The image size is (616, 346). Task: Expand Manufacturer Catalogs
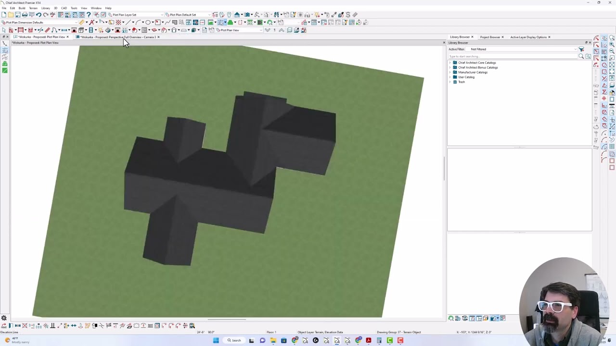[x=450, y=72]
